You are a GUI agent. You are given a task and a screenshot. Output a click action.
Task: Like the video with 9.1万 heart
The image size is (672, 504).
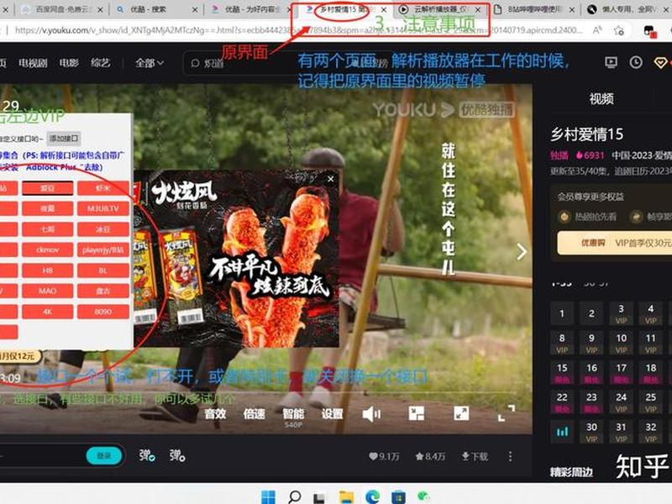[x=384, y=457]
